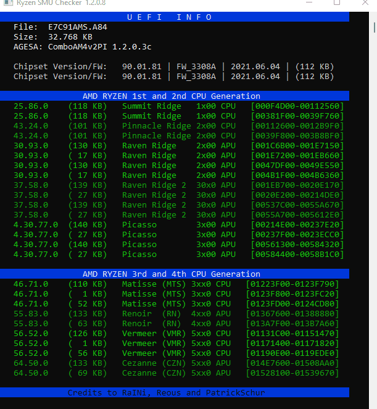The image size is (377, 409).
Task: Click Pinnacle Ridge address [00112600-0012B9F0]
Action: point(297,125)
